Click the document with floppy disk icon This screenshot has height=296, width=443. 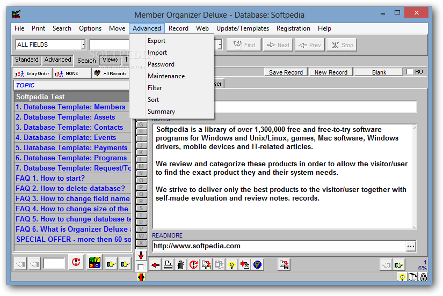point(284,265)
